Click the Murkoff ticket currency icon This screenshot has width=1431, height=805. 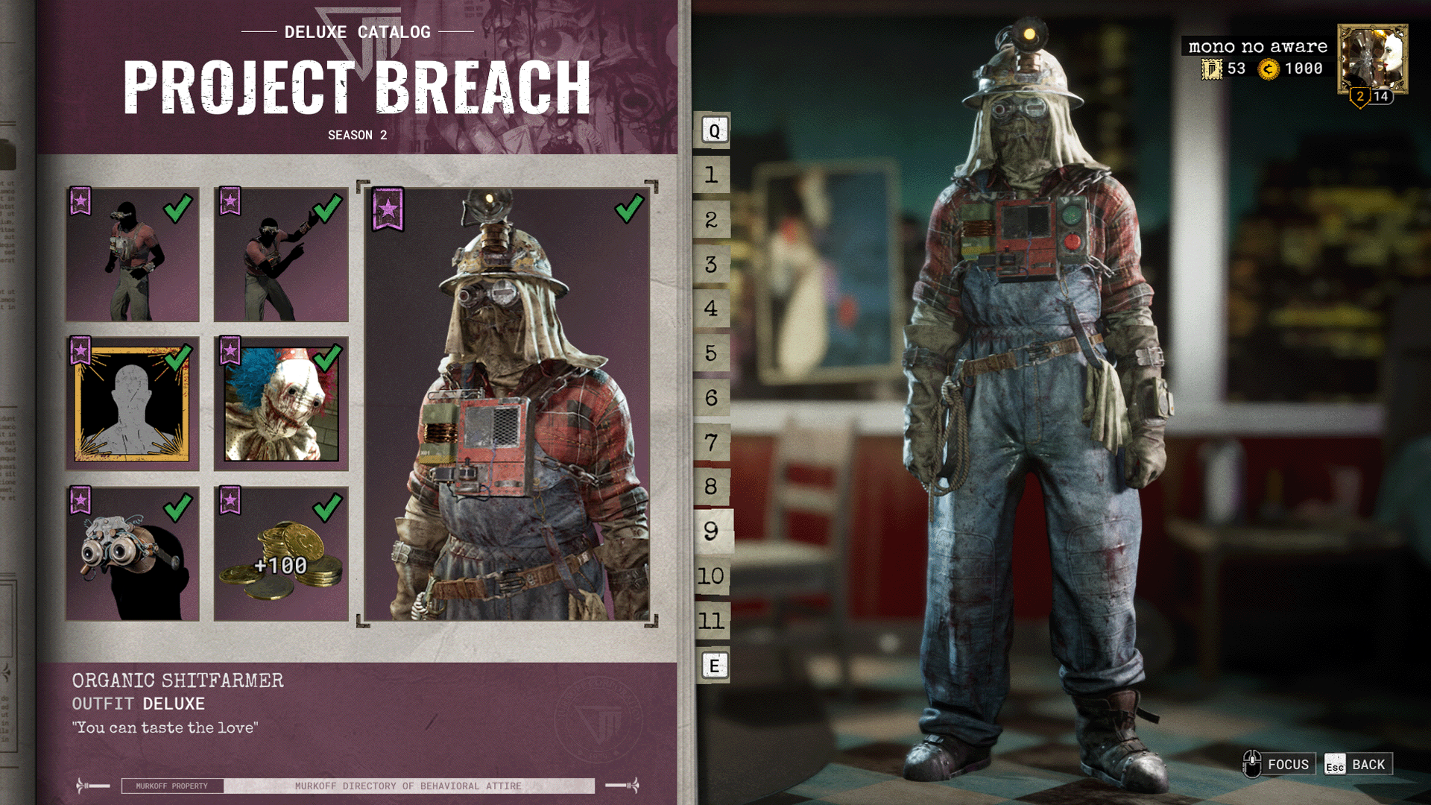(x=1212, y=69)
